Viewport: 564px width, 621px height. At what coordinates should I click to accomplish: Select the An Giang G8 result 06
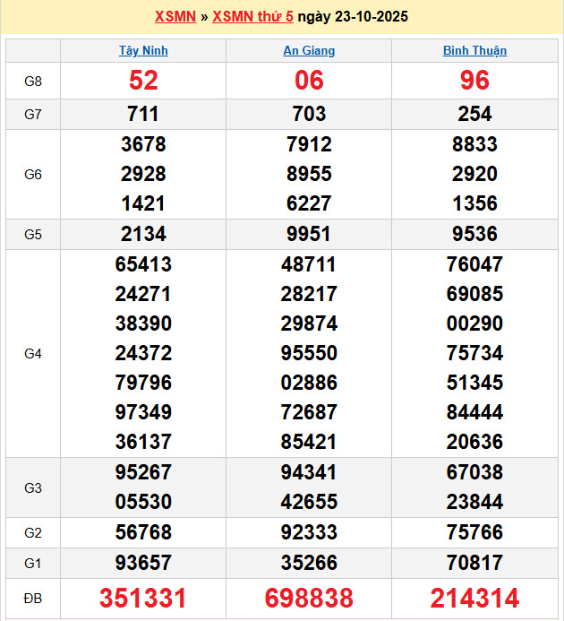point(309,81)
